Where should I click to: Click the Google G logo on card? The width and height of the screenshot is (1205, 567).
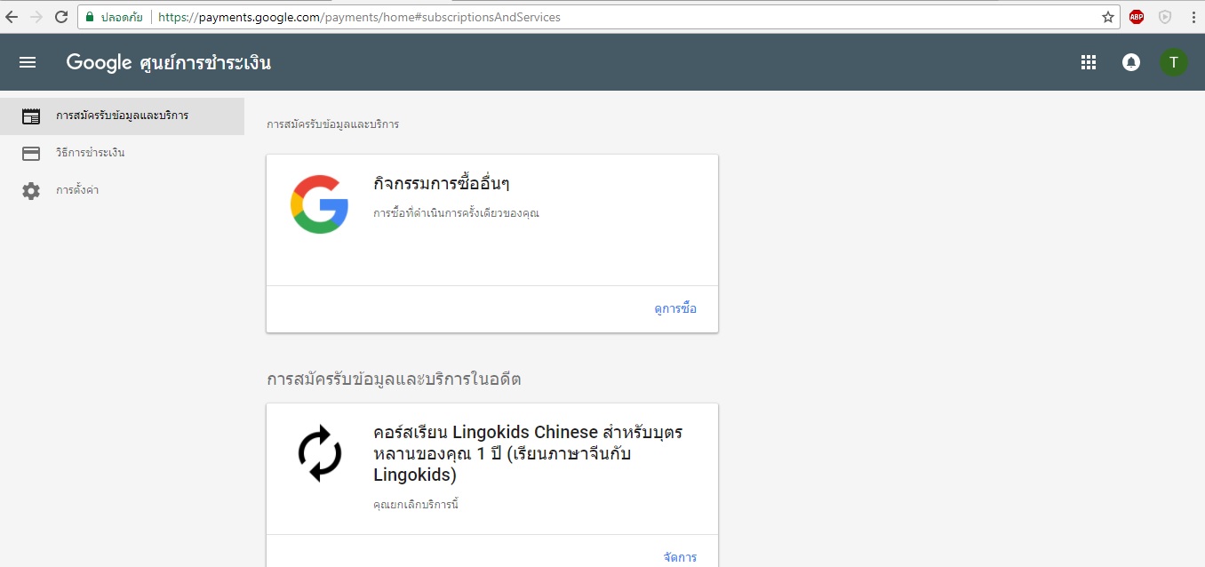(x=319, y=204)
